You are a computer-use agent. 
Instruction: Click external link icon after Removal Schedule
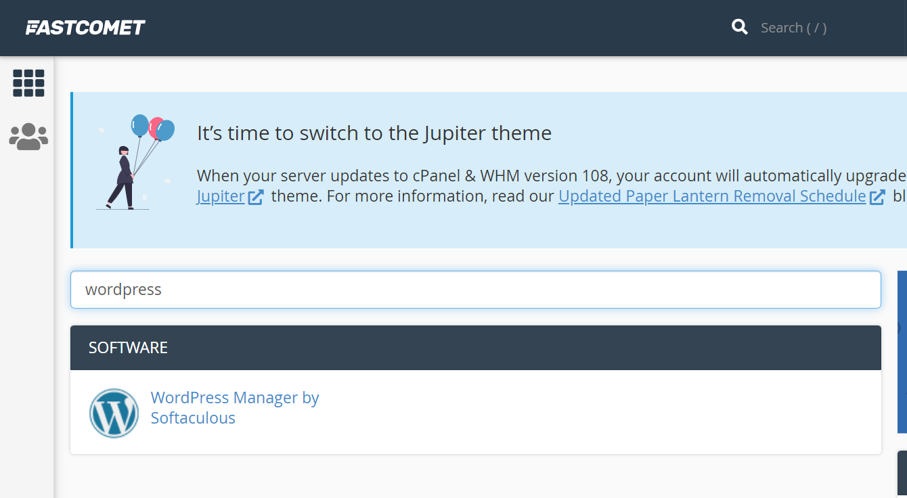pyautogui.click(x=877, y=197)
